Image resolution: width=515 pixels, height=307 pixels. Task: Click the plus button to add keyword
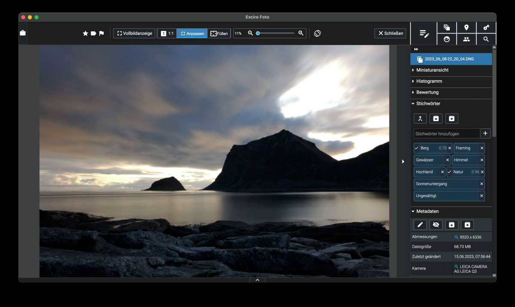pyautogui.click(x=485, y=134)
